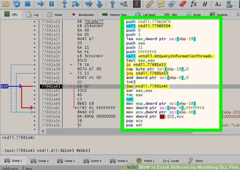This screenshot has height=170, width=240.
Task: Open the Bookmarks red icon
Action: click(183, 4)
